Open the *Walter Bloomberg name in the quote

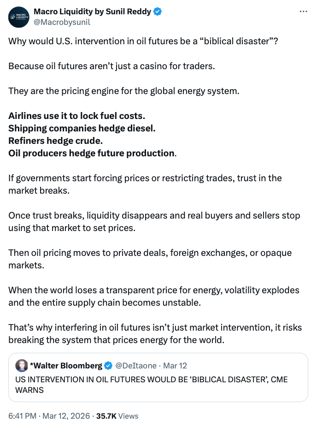66,366
